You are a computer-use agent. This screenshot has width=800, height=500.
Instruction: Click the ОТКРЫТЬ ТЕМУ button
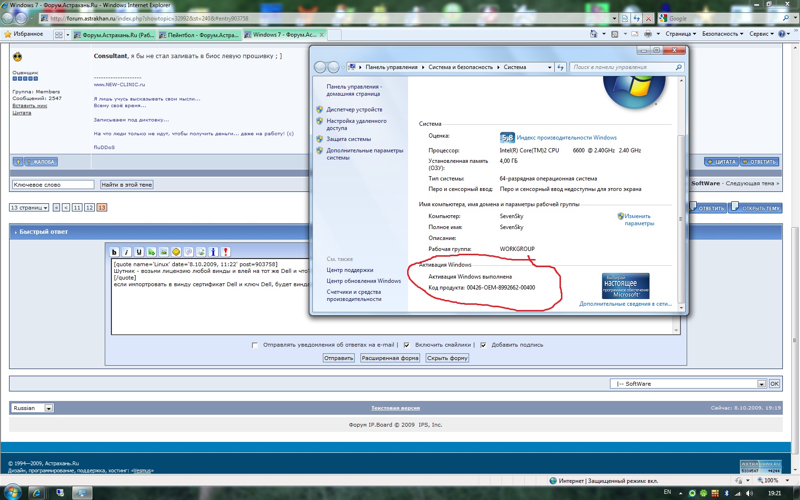click(756, 208)
